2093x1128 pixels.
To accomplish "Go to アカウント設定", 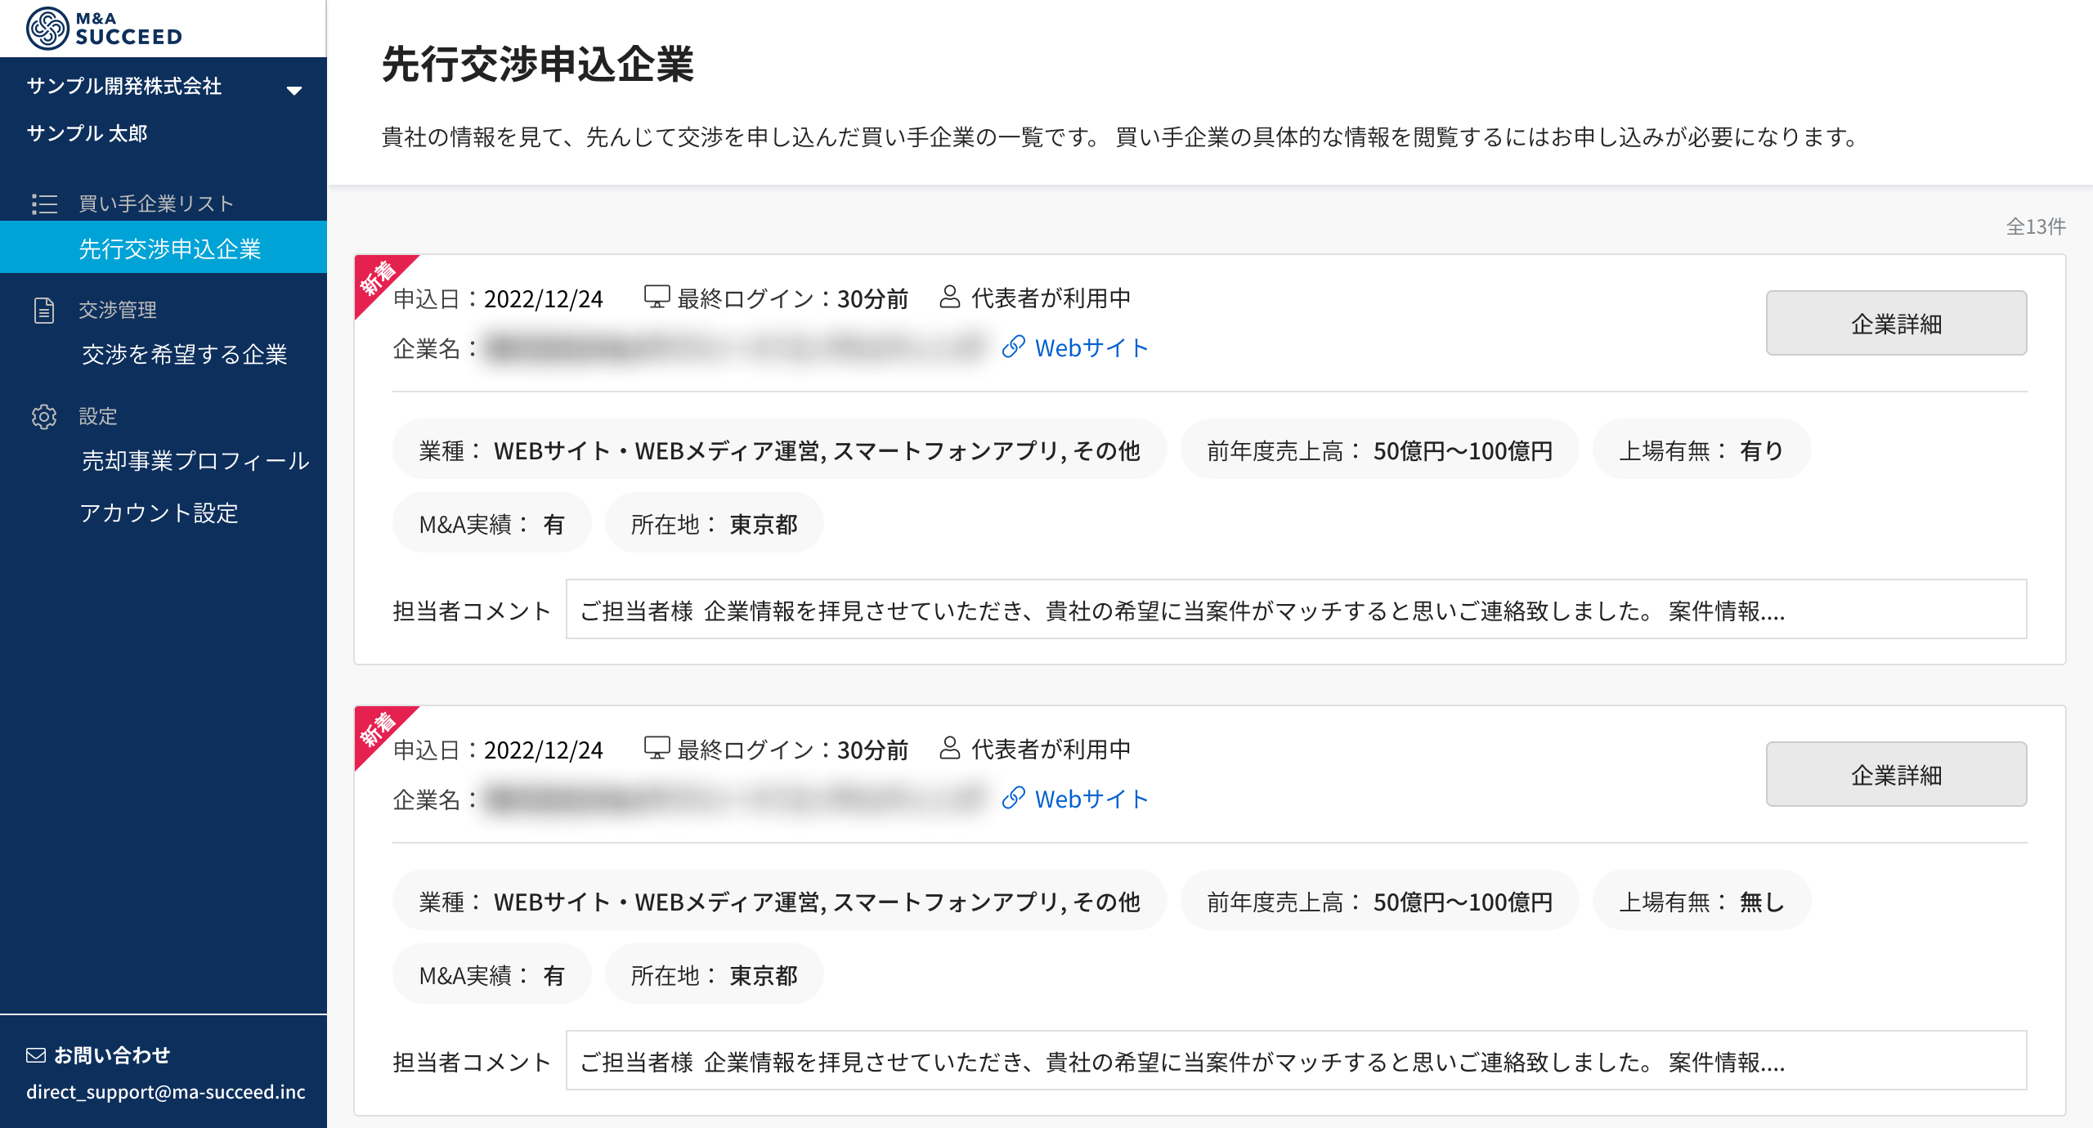I will click(x=159, y=513).
